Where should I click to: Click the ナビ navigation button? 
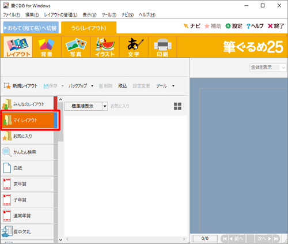[x=192, y=26]
